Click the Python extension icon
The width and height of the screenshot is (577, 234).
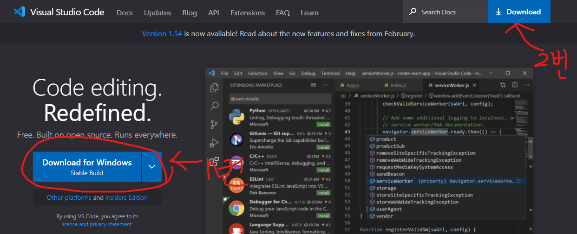pyautogui.click(x=236, y=117)
